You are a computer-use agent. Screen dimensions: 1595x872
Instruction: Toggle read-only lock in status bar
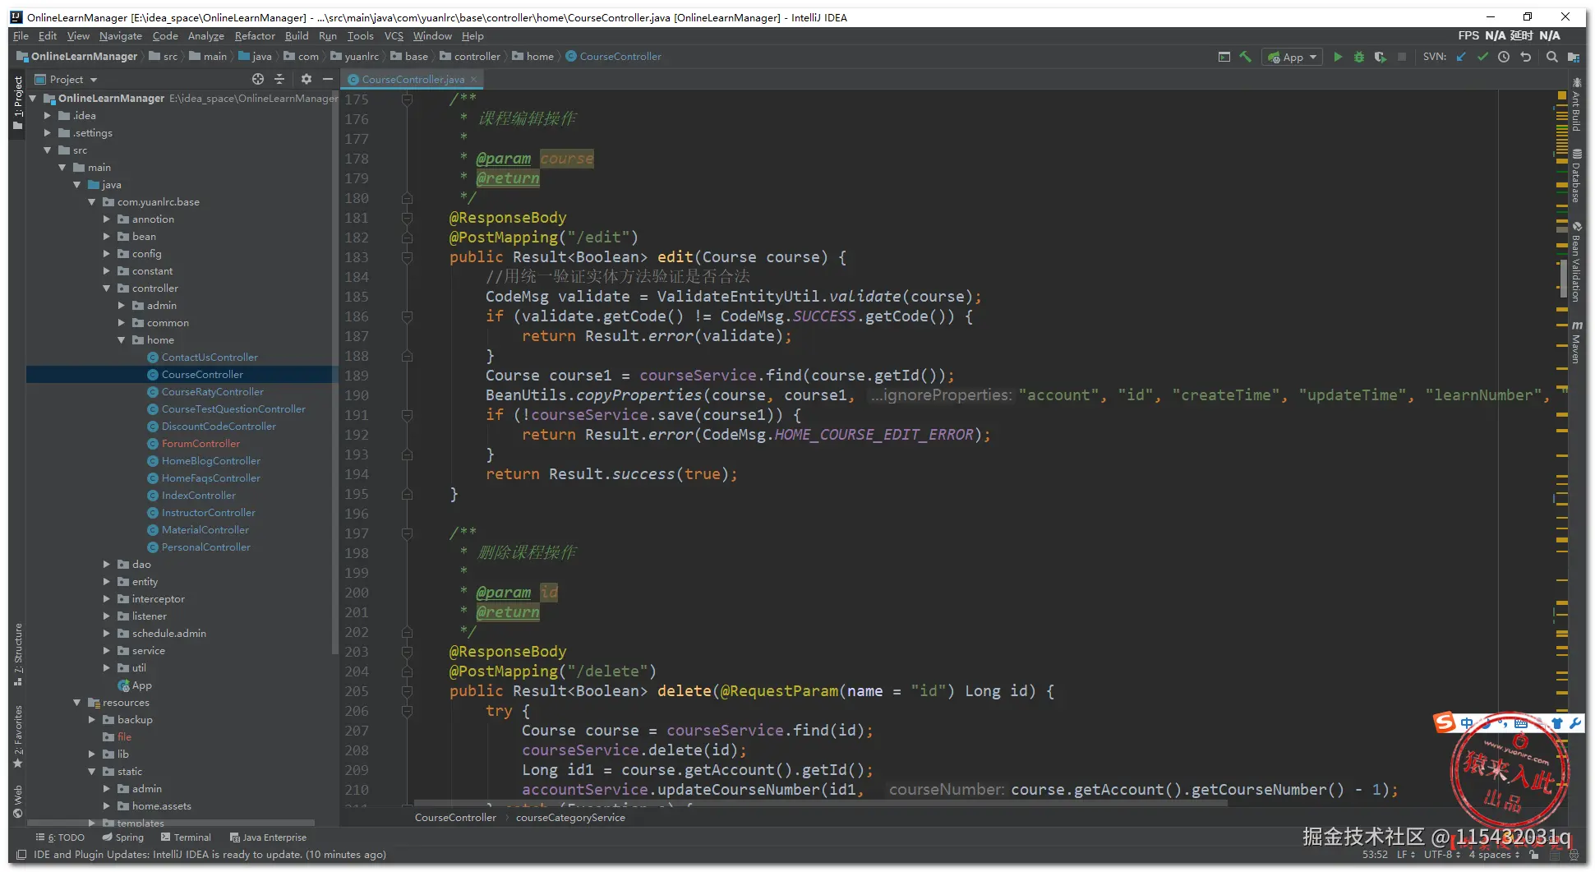point(1533,855)
